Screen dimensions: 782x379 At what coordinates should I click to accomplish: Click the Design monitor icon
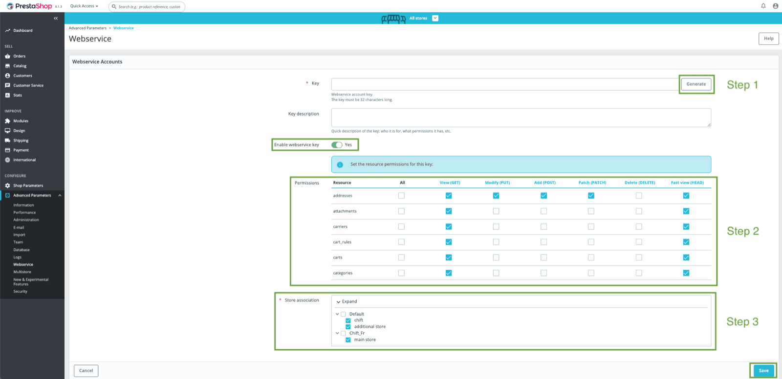tap(7, 131)
